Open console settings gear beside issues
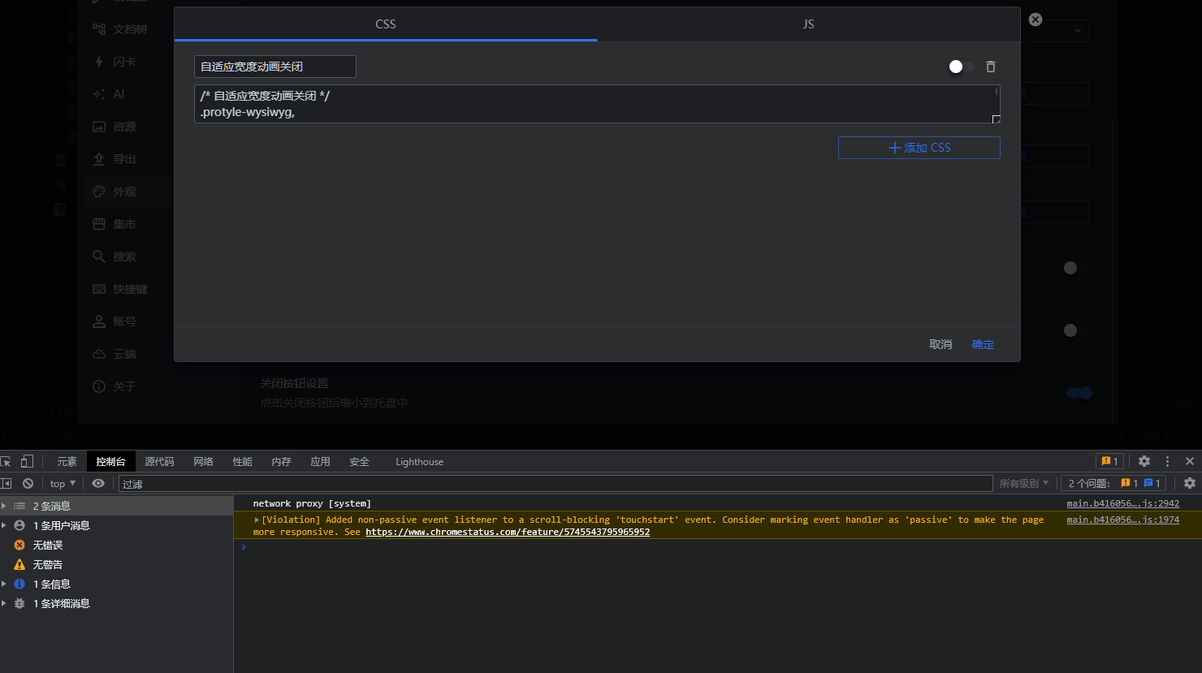 1189,483
